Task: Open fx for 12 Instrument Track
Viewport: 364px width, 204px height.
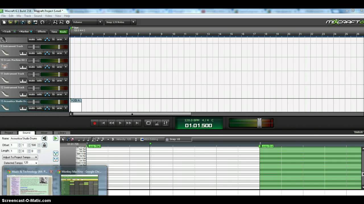Action: tap(53, 94)
